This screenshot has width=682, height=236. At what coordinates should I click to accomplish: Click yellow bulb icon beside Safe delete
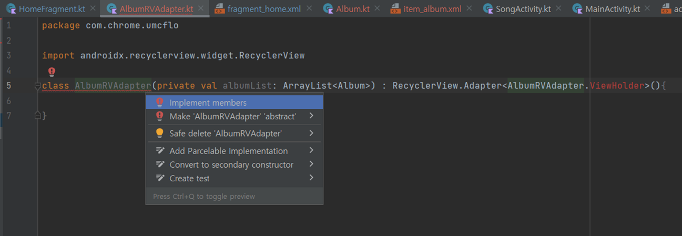(160, 133)
